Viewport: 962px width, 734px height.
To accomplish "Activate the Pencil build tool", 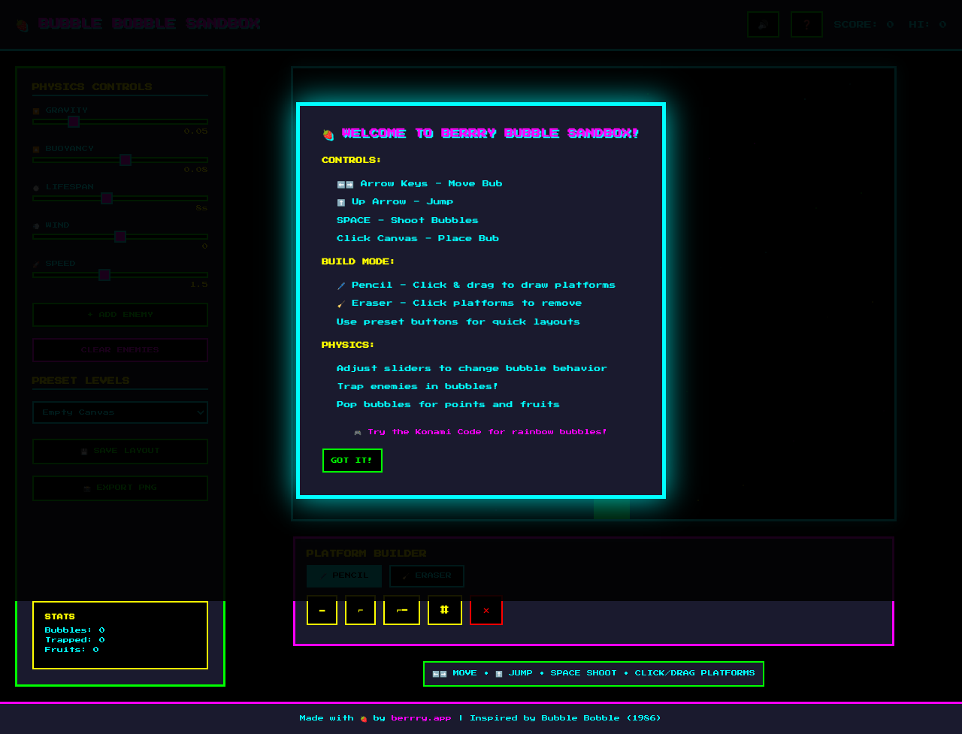I will 344,576.
